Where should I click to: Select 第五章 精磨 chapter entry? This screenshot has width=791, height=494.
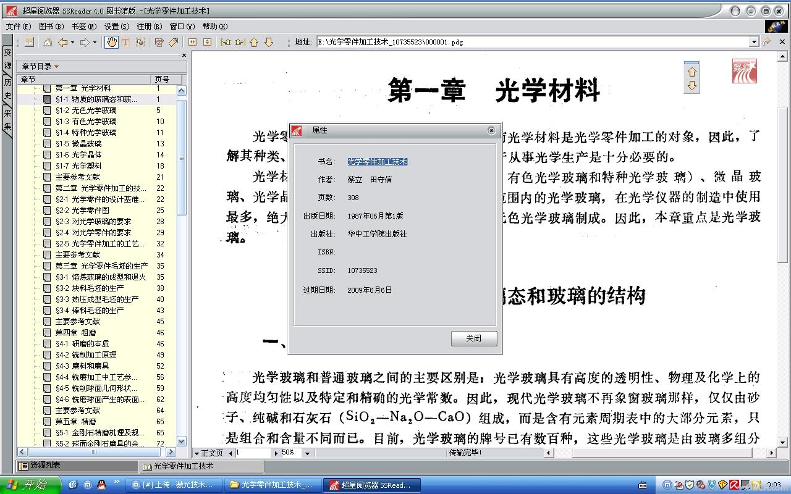[x=75, y=422]
